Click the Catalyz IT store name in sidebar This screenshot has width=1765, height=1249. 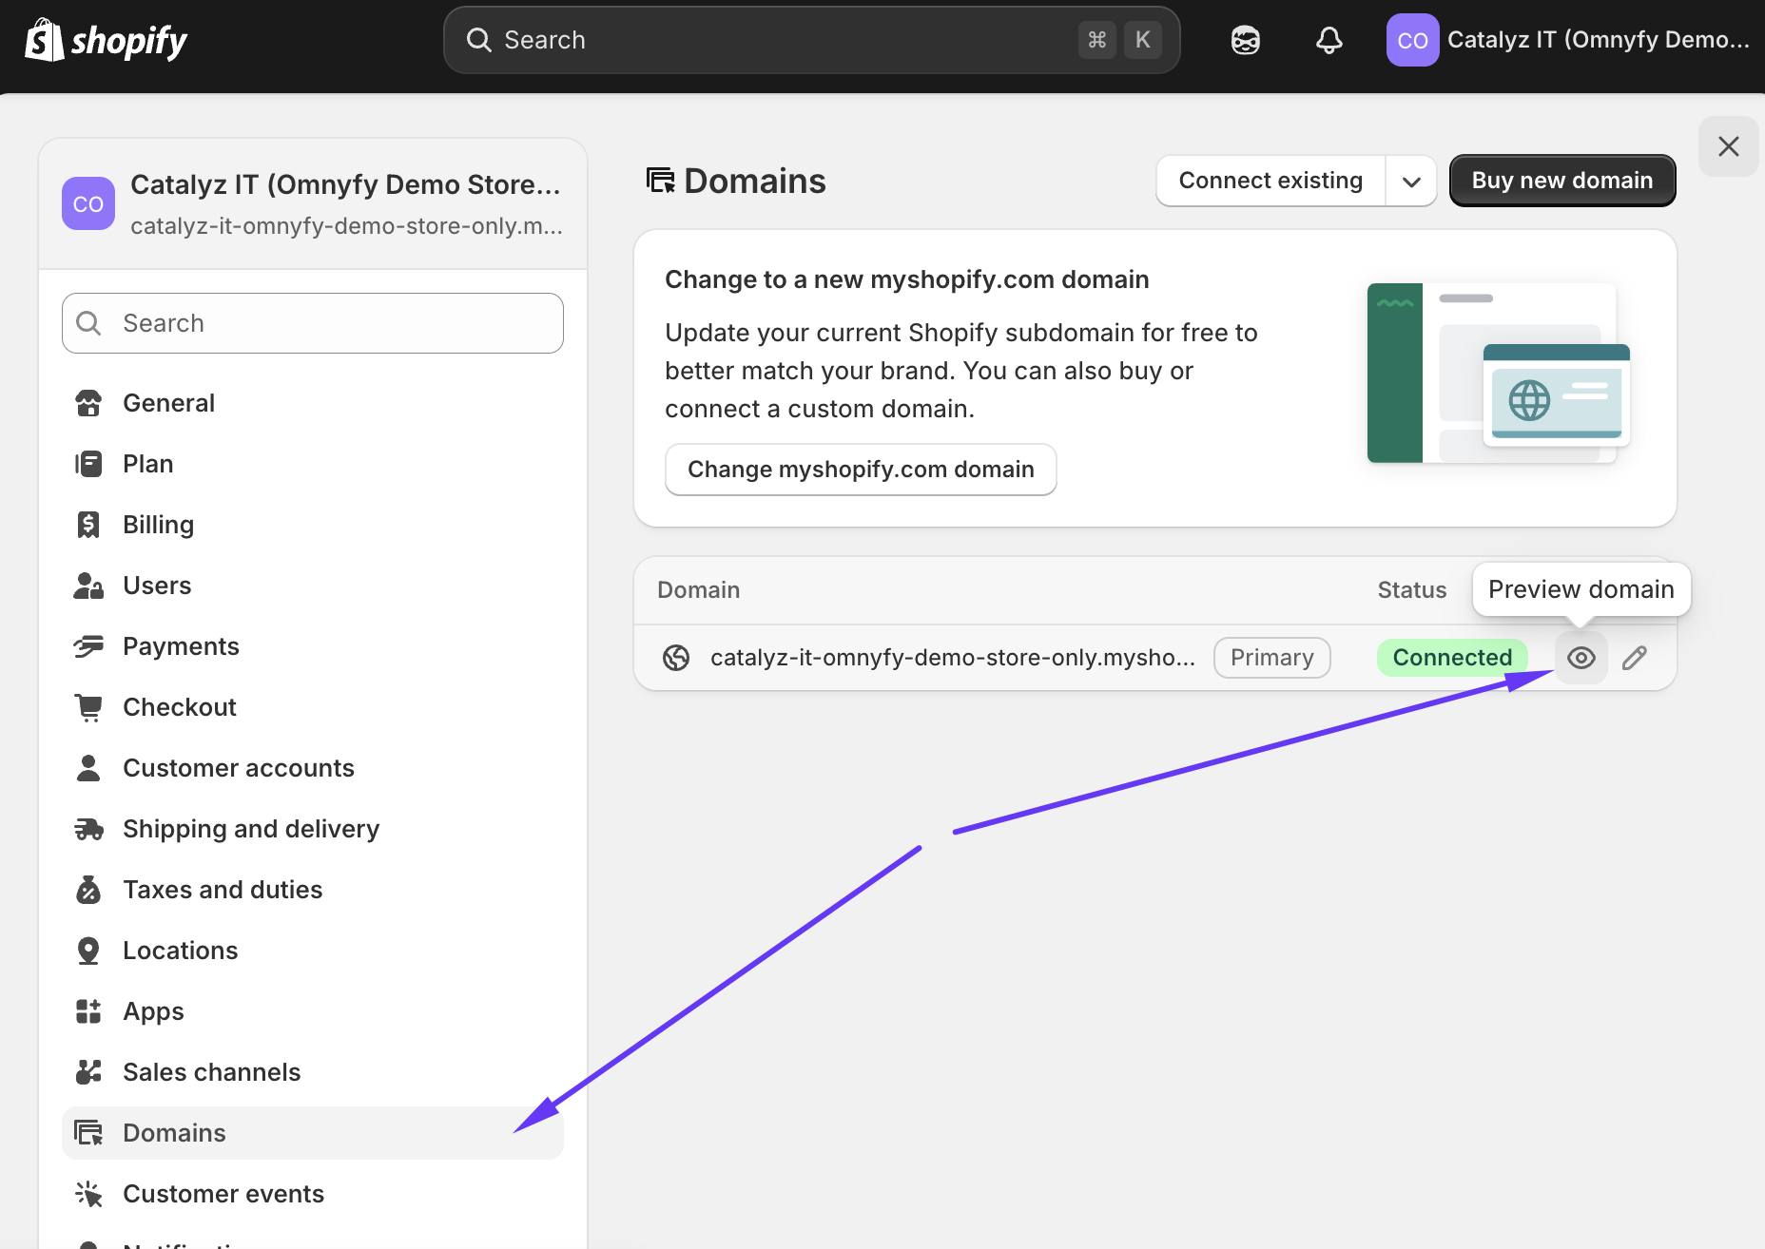pos(345,184)
